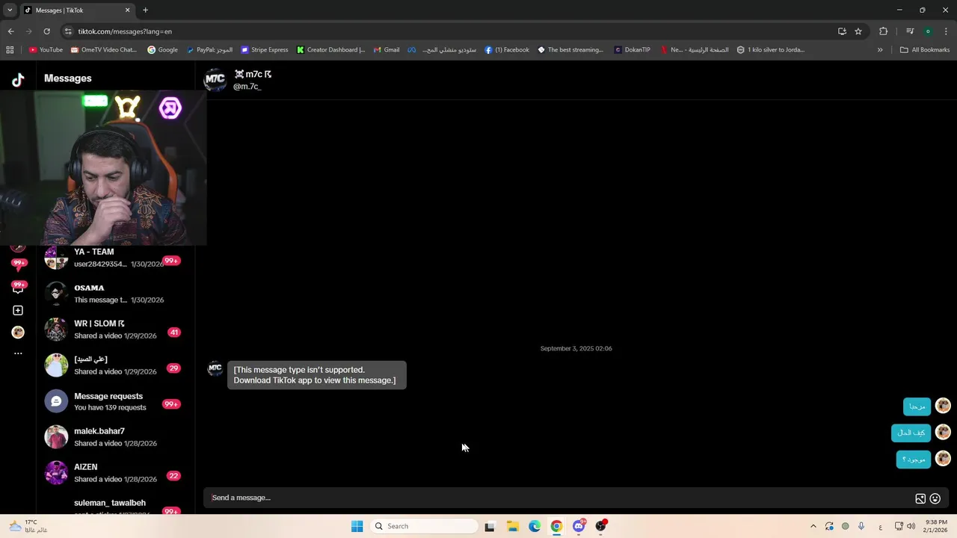Open the conversation with 29 unread messages

click(x=116, y=365)
